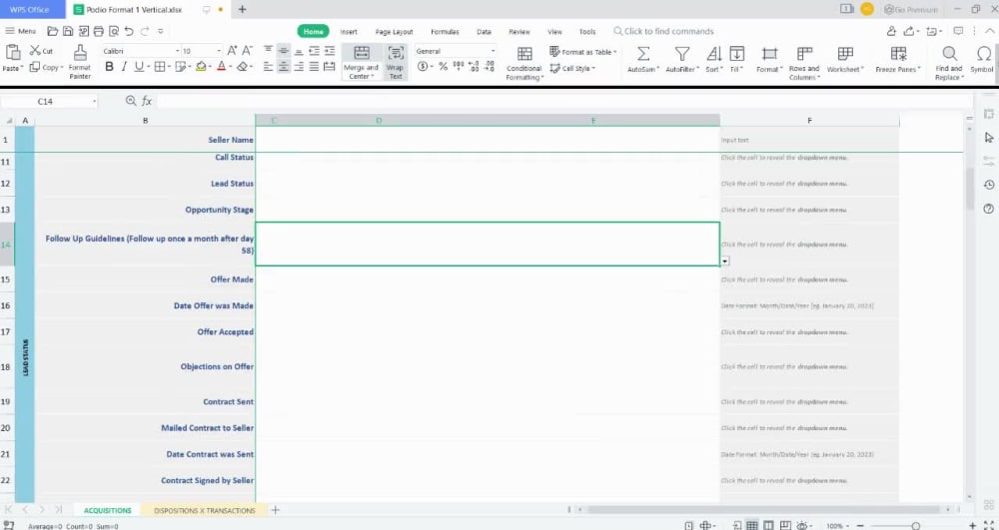Image resolution: width=999 pixels, height=530 pixels.
Task: Toggle Wrap Text on the cell
Action: pos(396,62)
